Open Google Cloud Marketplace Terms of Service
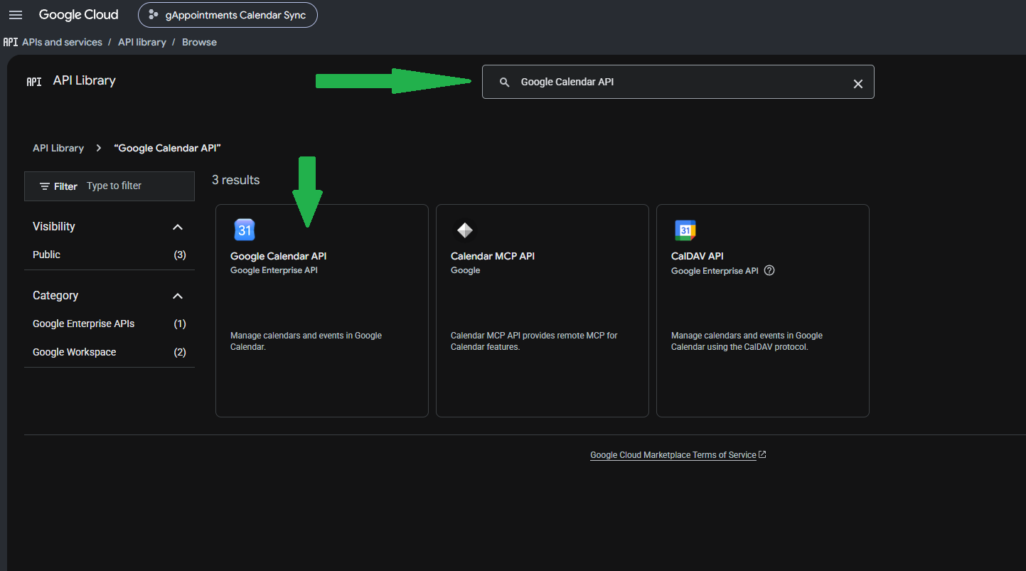Screen dimensions: 1026x571 (x=673, y=455)
